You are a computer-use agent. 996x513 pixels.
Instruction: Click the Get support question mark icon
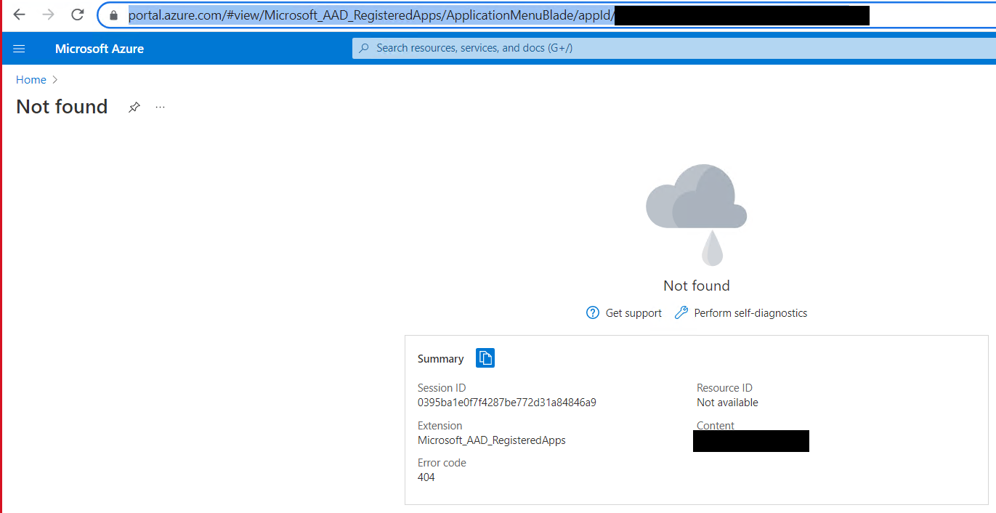click(592, 312)
